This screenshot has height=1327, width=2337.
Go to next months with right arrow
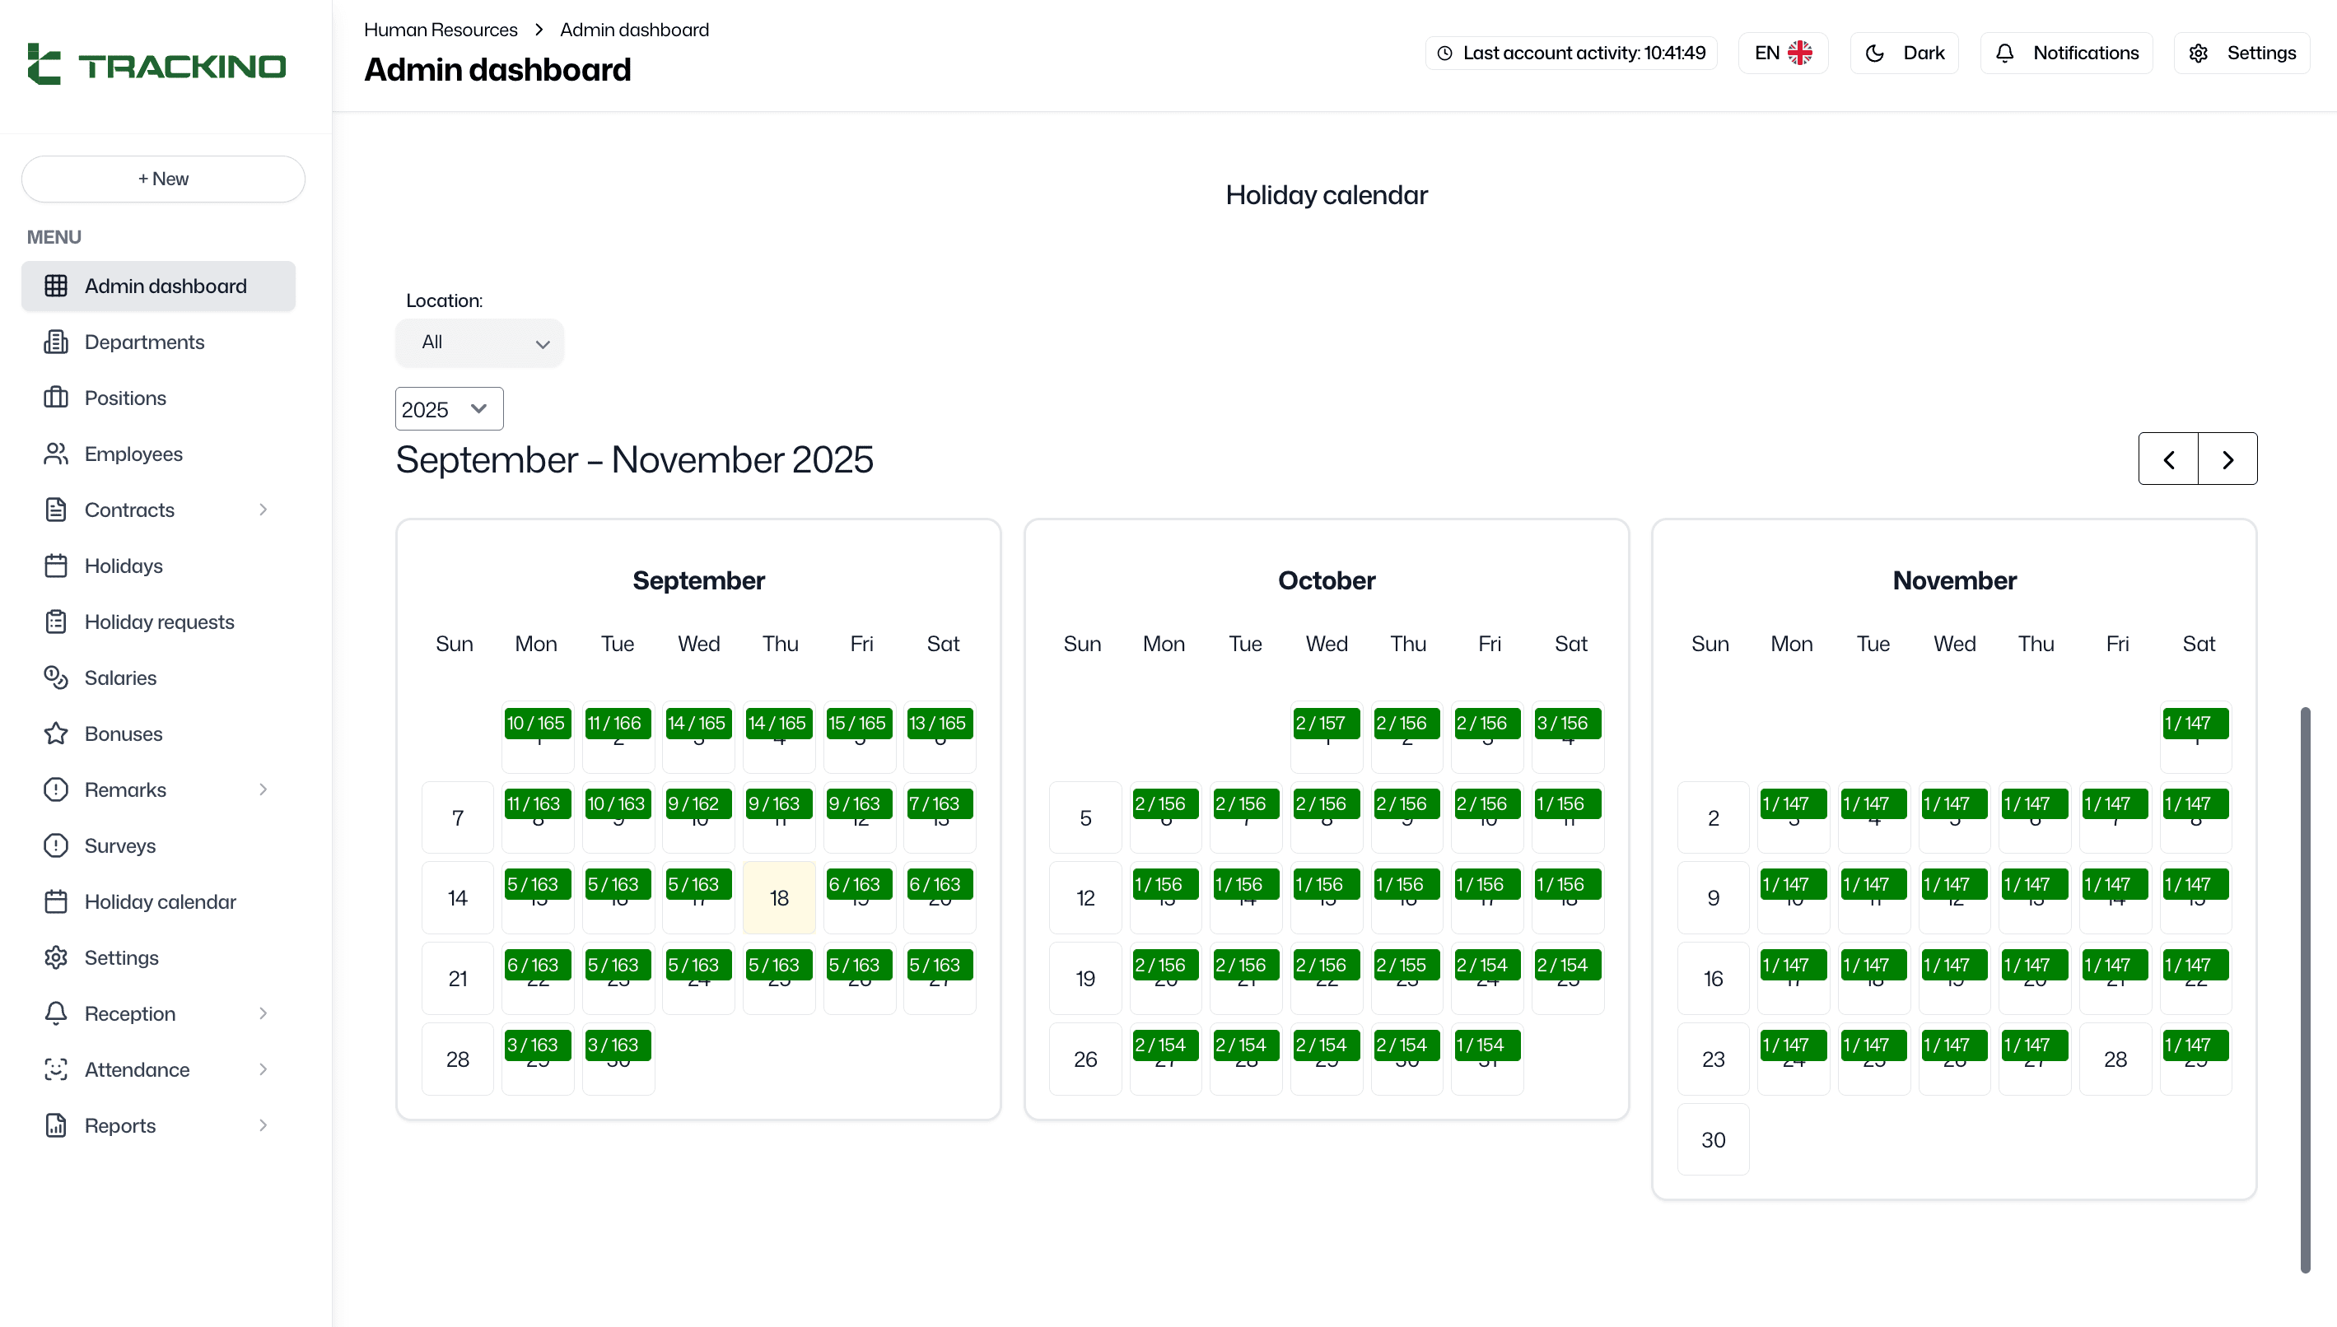(x=2227, y=459)
